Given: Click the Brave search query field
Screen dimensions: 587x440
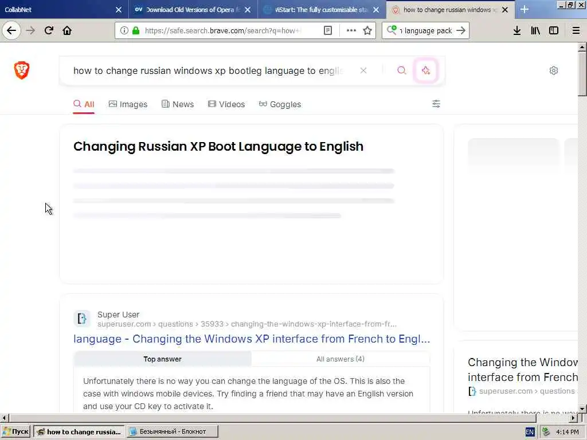Looking at the screenshot, I should [208, 70].
